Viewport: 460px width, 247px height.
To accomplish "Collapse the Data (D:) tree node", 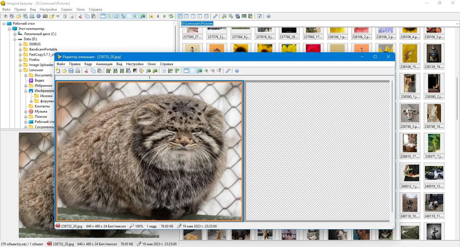I will [x=15, y=39].
